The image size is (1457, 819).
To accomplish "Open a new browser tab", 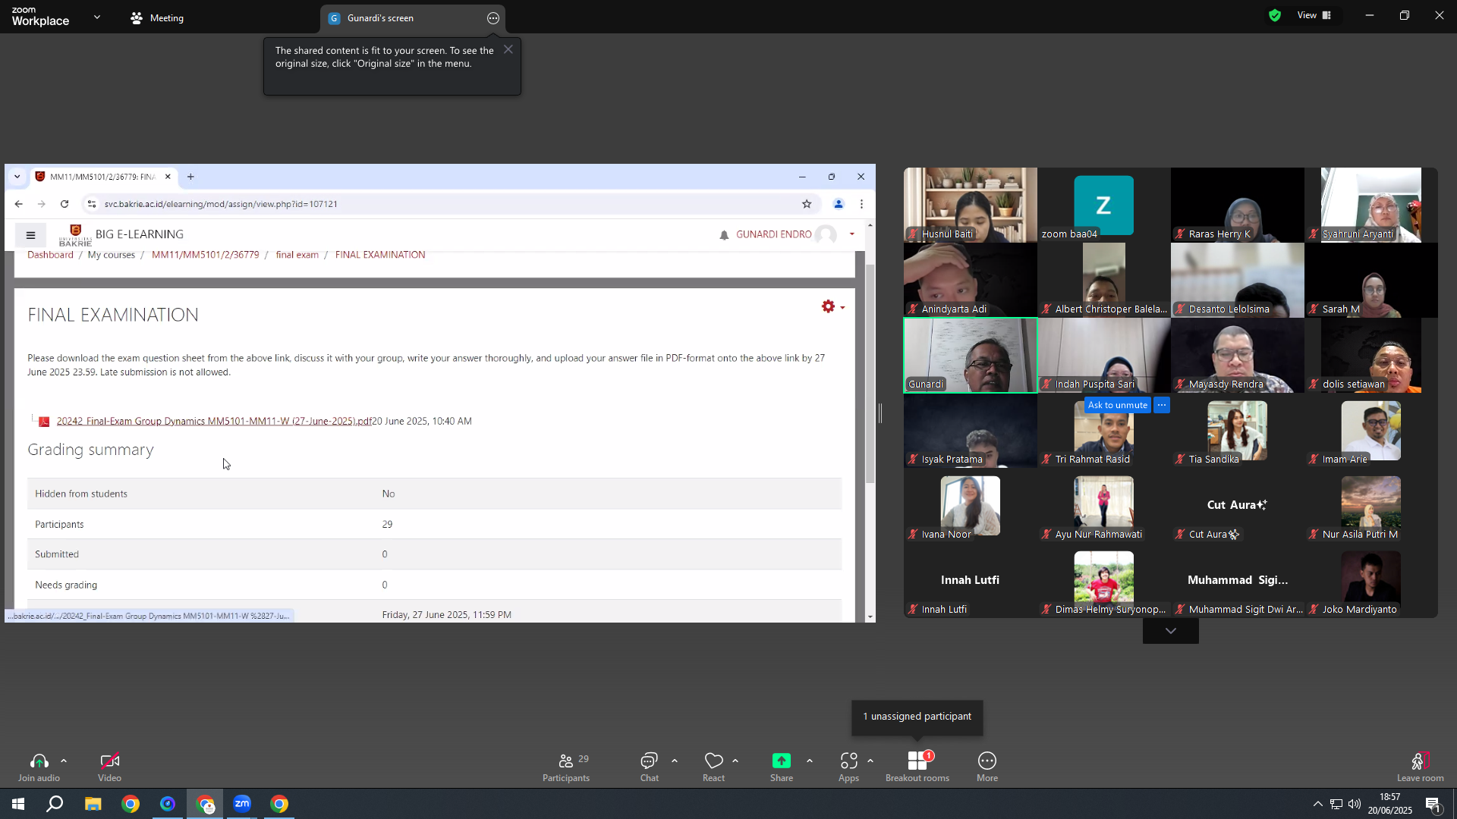I will pyautogui.click(x=190, y=177).
